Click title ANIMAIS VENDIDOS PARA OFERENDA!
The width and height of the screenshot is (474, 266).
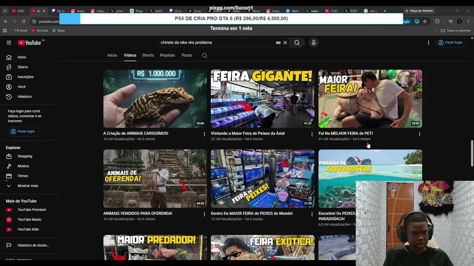point(138,214)
